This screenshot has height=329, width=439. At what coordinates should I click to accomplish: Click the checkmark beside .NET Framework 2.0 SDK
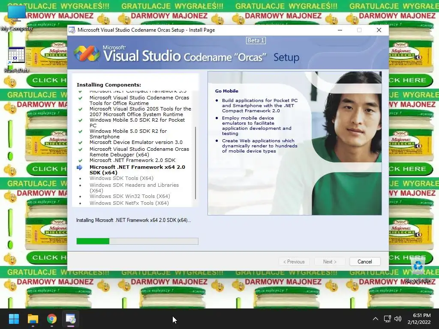(80, 160)
